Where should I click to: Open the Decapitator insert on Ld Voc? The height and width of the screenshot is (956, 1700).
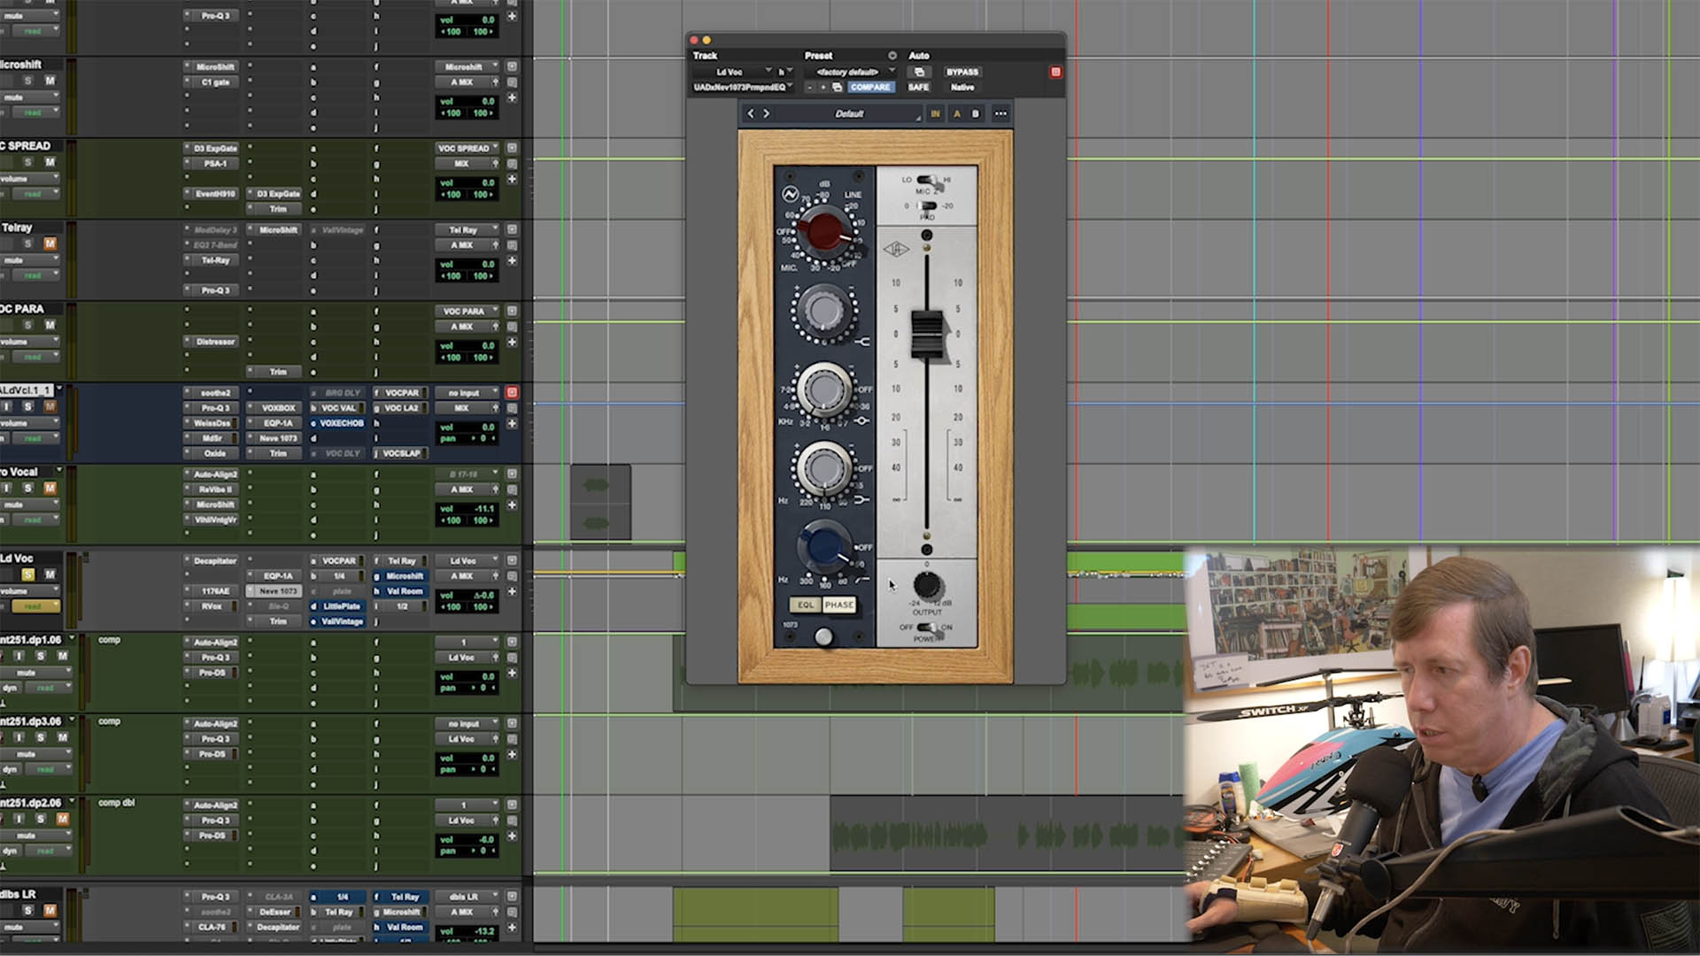coord(215,560)
